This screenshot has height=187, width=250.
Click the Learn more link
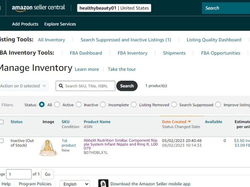tap(87, 69)
